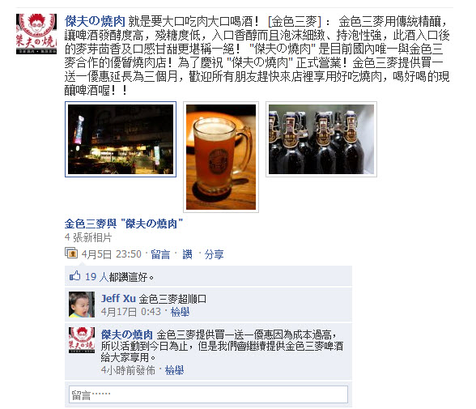This screenshot has width=476, height=409.
Task: Open the beer mug photo thumbnail
Action: 221,157
